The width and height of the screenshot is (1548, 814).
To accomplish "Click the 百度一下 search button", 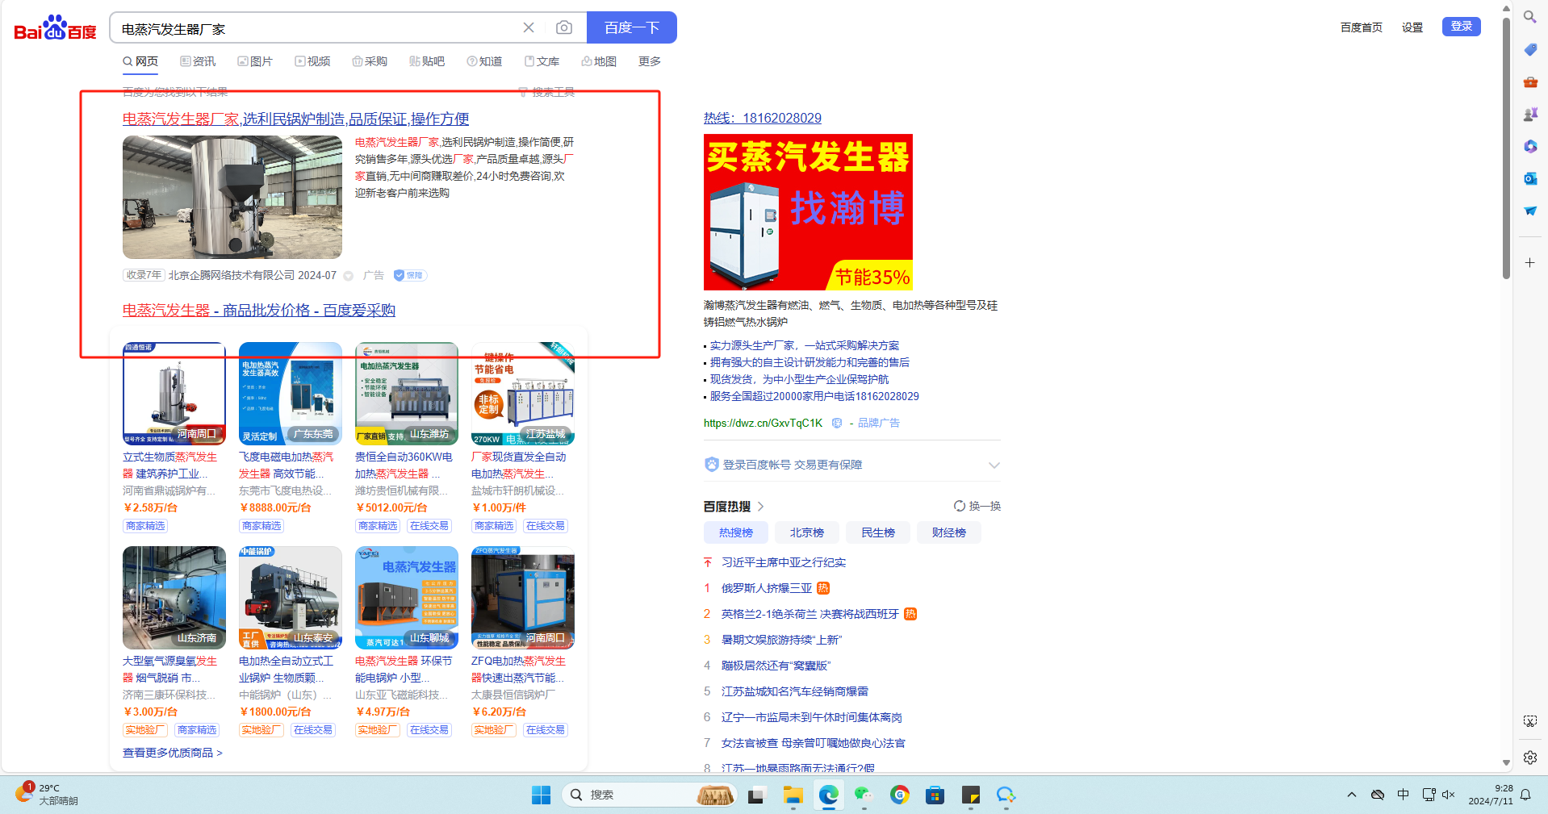I will (x=632, y=27).
